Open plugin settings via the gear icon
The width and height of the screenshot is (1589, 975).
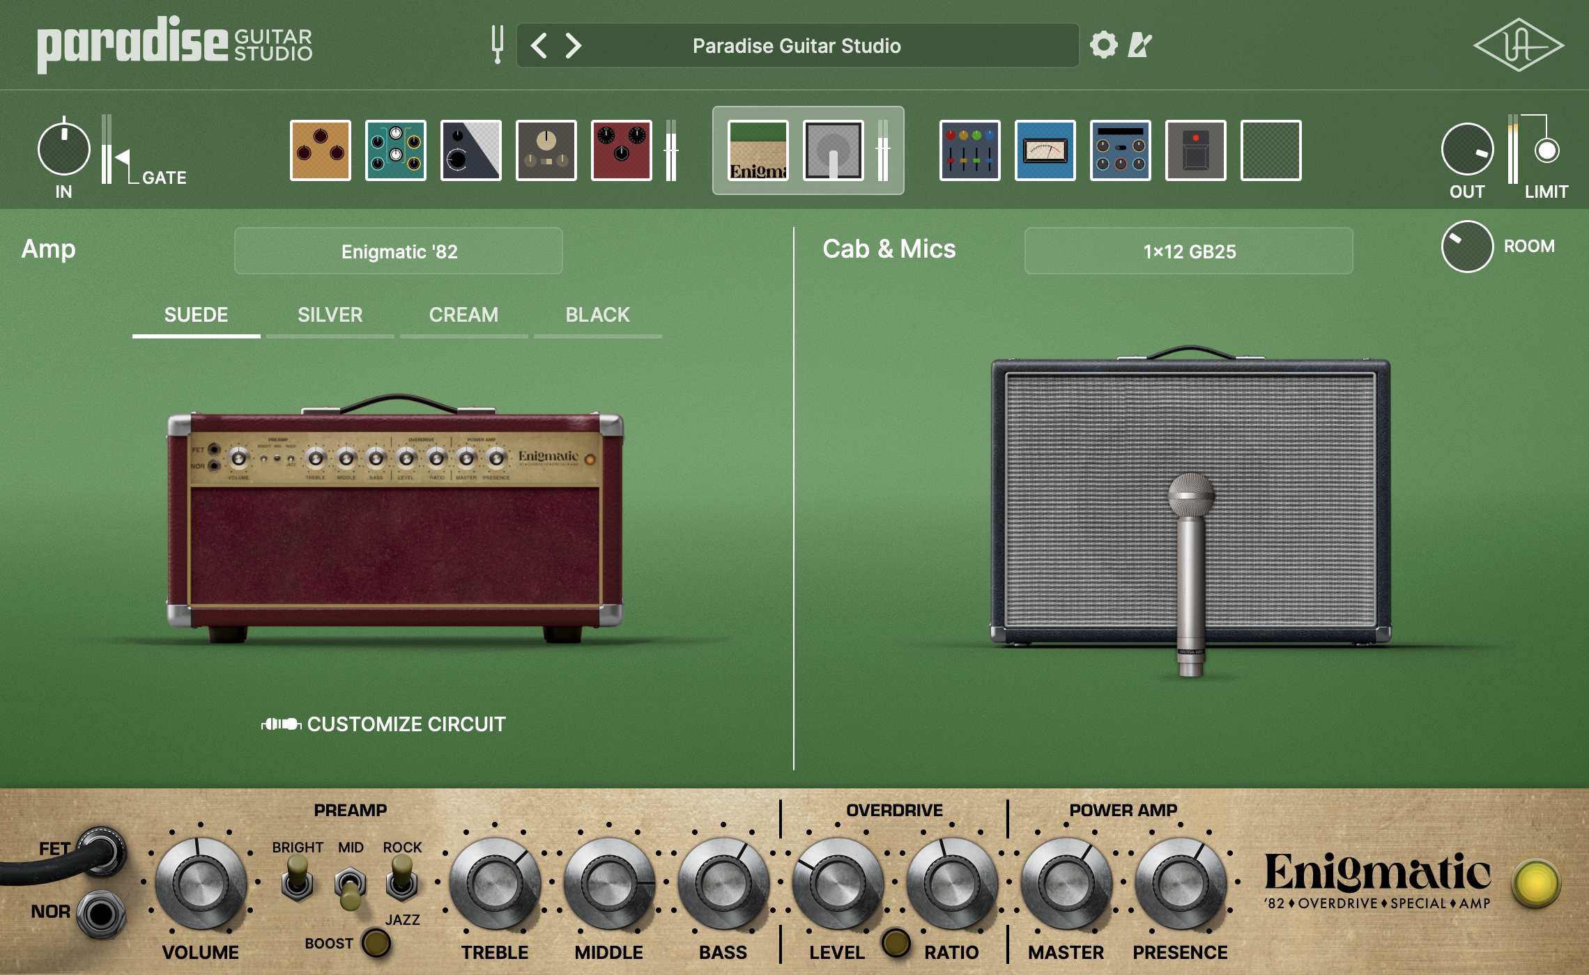[x=1103, y=46]
